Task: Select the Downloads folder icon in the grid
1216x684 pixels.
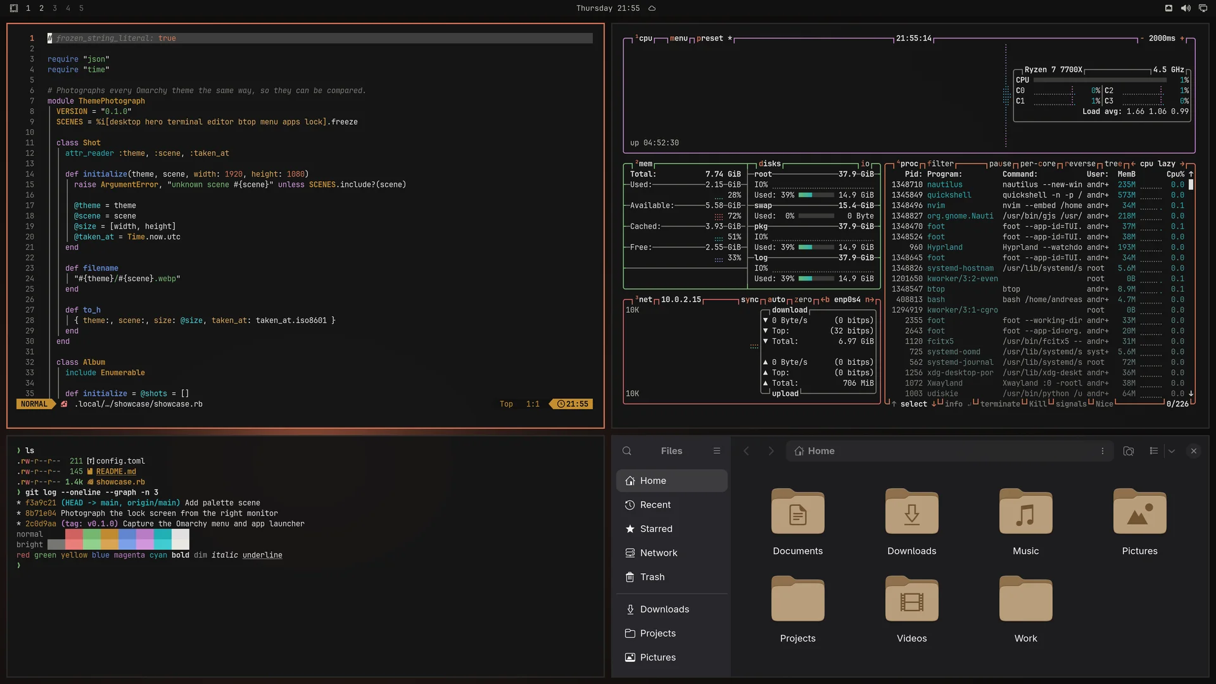Action: (912, 511)
